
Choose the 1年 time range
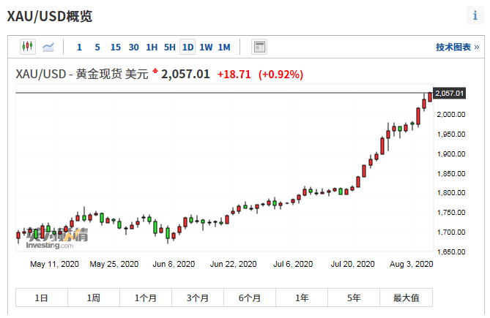click(x=302, y=298)
